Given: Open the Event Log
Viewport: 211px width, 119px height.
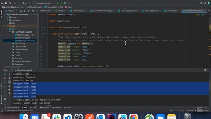Looking at the screenshot, I should click(201, 108).
